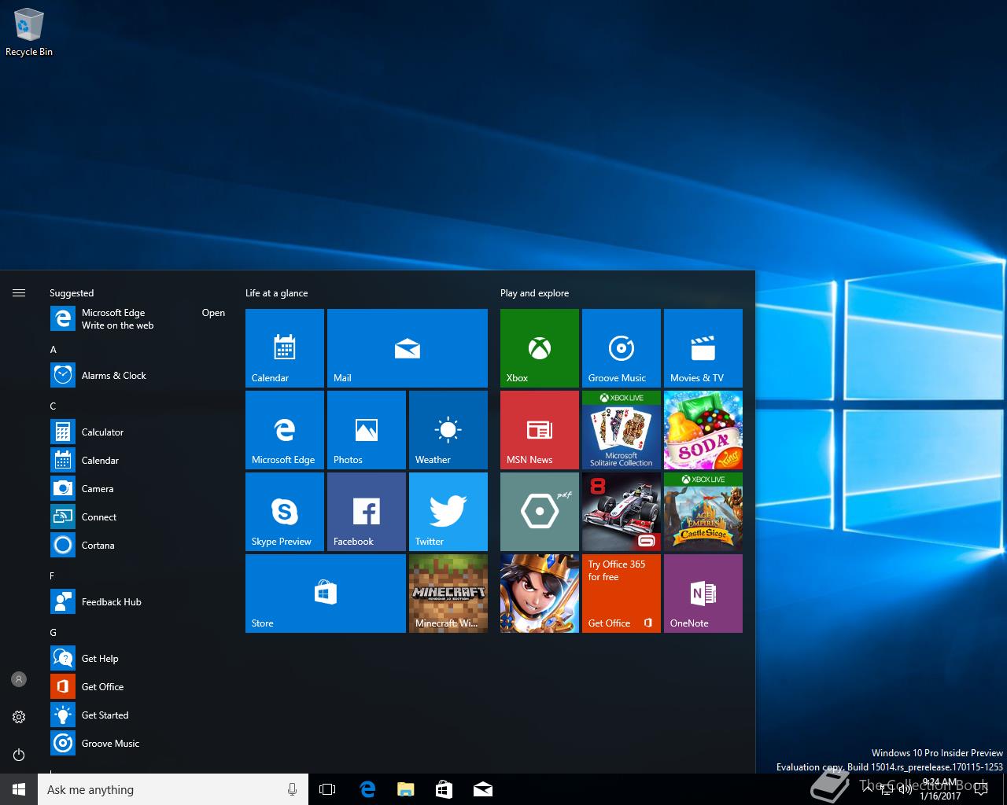1007x805 pixels.
Task: Open the MSN News tile
Action: (x=540, y=430)
